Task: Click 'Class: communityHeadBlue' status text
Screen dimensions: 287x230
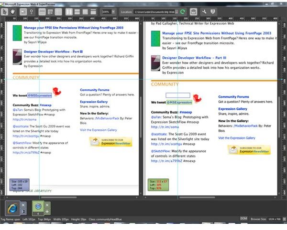Action: pyautogui.click(x=105, y=219)
